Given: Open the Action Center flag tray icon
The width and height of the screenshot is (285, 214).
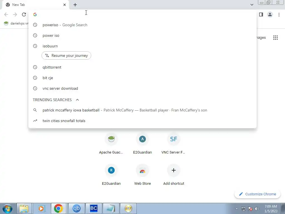Looking at the screenshot, I should (250, 209).
